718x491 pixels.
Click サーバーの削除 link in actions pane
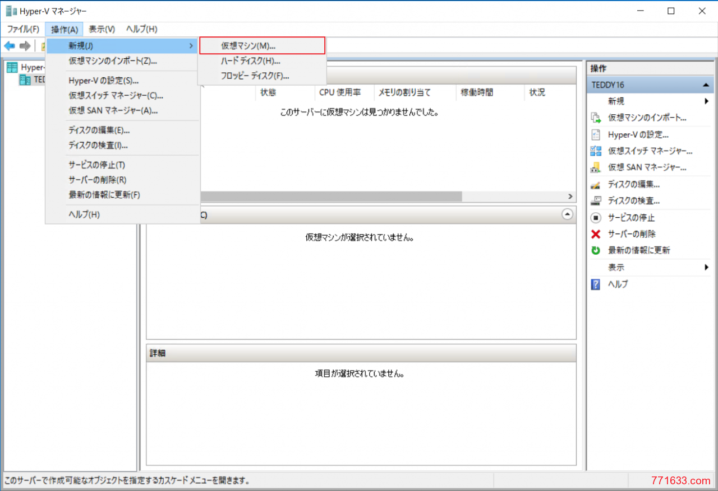(x=632, y=233)
